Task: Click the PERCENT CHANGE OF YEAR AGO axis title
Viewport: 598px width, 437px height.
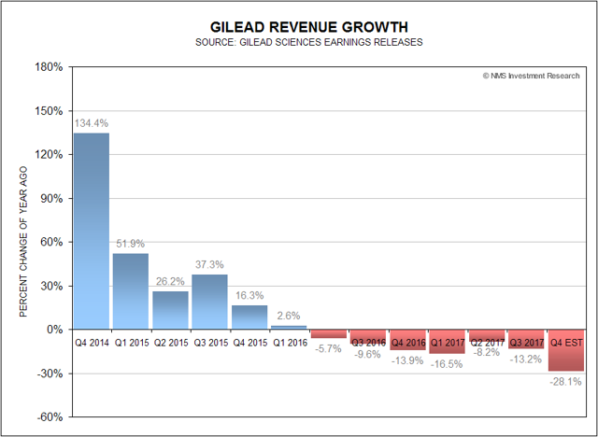Action: coord(23,242)
